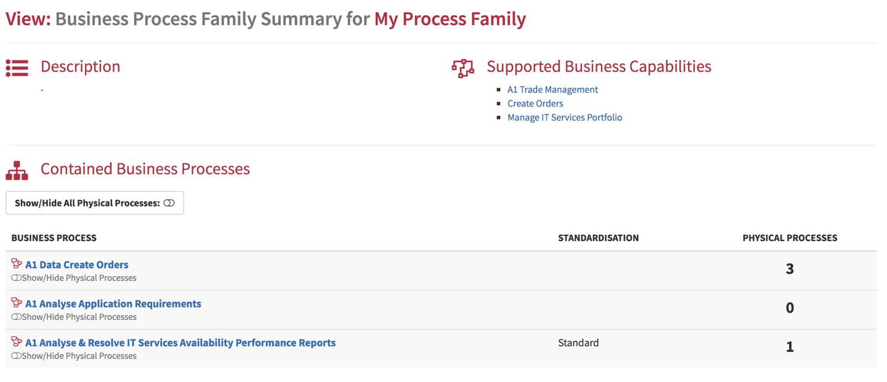Click the Contained Business Processes hierarchy icon
The height and width of the screenshot is (382, 887).
click(17, 171)
